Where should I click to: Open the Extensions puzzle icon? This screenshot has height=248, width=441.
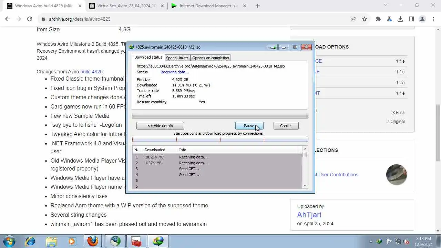click(x=378, y=19)
